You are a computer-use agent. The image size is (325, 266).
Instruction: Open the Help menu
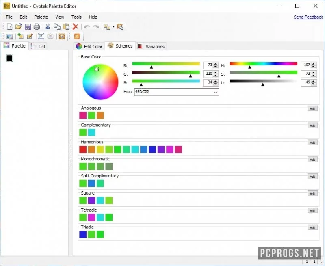click(x=93, y=17)
